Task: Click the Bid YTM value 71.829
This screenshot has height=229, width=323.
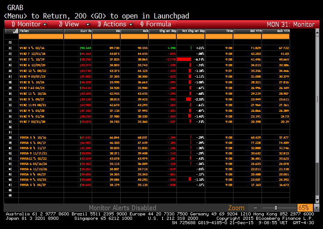Action: 256,48
